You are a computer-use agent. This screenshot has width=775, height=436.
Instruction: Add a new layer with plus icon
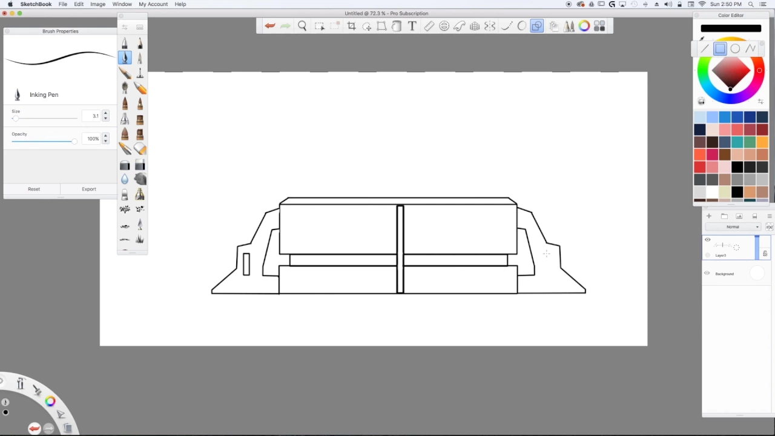coord(708,216)
